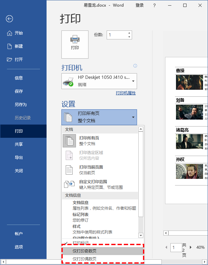The image size is (208, 265).
Task: Open the 共享 share page
Action: (23, 144)
